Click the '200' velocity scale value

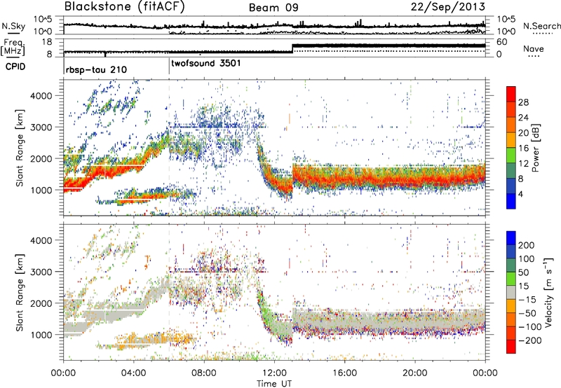(x=527, y=245)
